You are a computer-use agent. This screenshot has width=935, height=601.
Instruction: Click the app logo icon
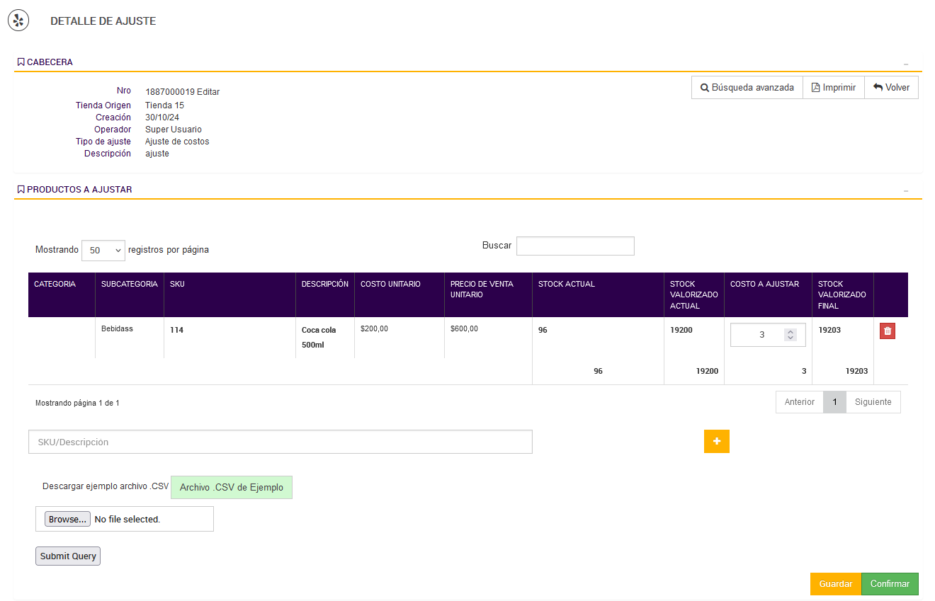18,21
